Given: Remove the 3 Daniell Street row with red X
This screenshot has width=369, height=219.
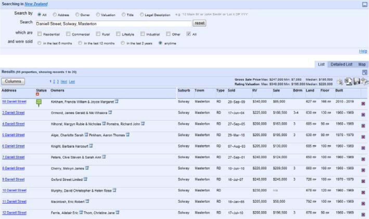Looking at the screenshot, I should click(x=363, y=115).
